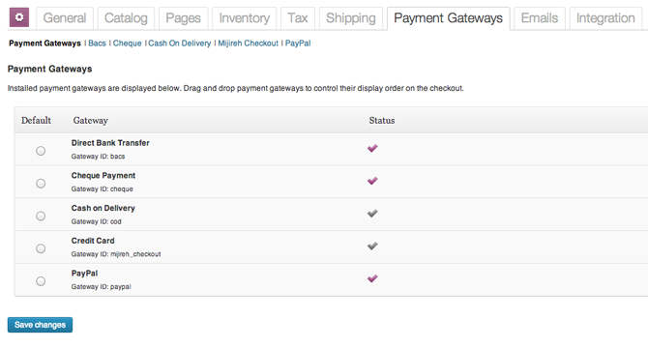
Task: Switch to the General tab
Action: pos(65,18)
